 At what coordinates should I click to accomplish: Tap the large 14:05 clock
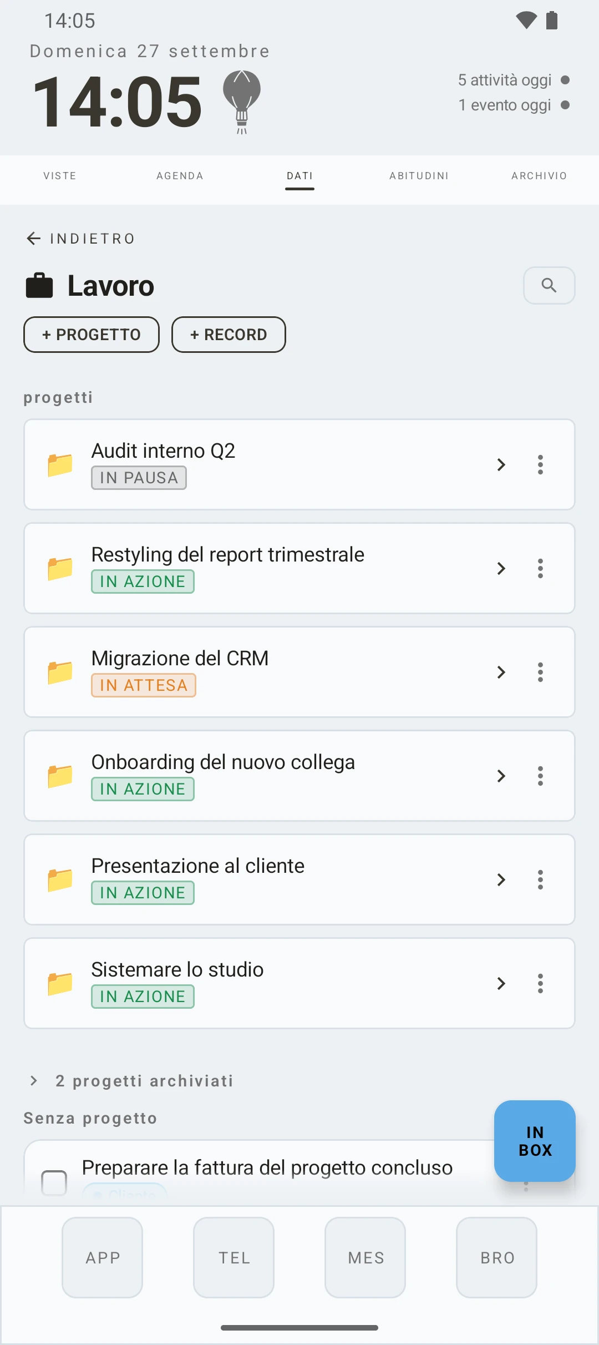(x=118, y=102)
